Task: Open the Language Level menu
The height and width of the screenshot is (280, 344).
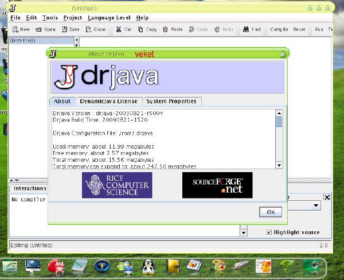Action: [109, 18]
